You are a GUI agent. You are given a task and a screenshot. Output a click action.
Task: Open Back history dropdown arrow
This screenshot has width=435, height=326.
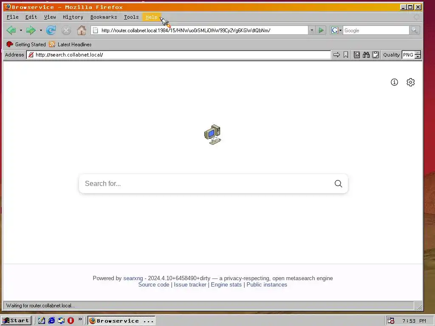[x=21, y=30]
